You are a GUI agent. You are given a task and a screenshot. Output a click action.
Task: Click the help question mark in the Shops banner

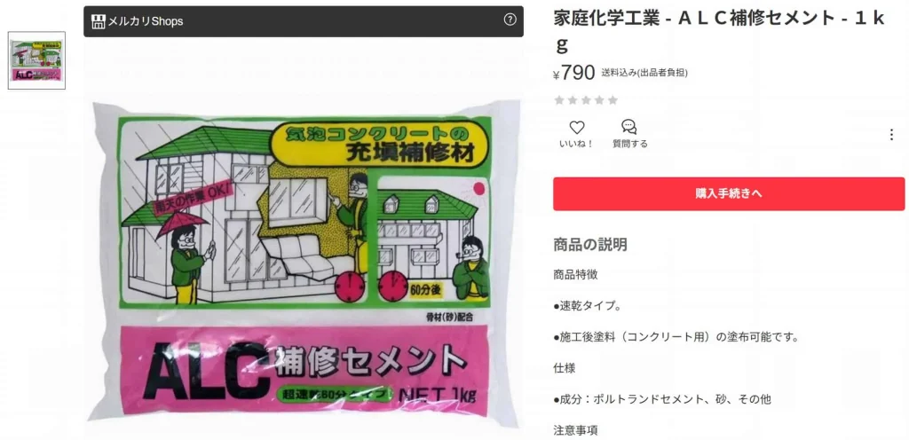pos(510,20)
